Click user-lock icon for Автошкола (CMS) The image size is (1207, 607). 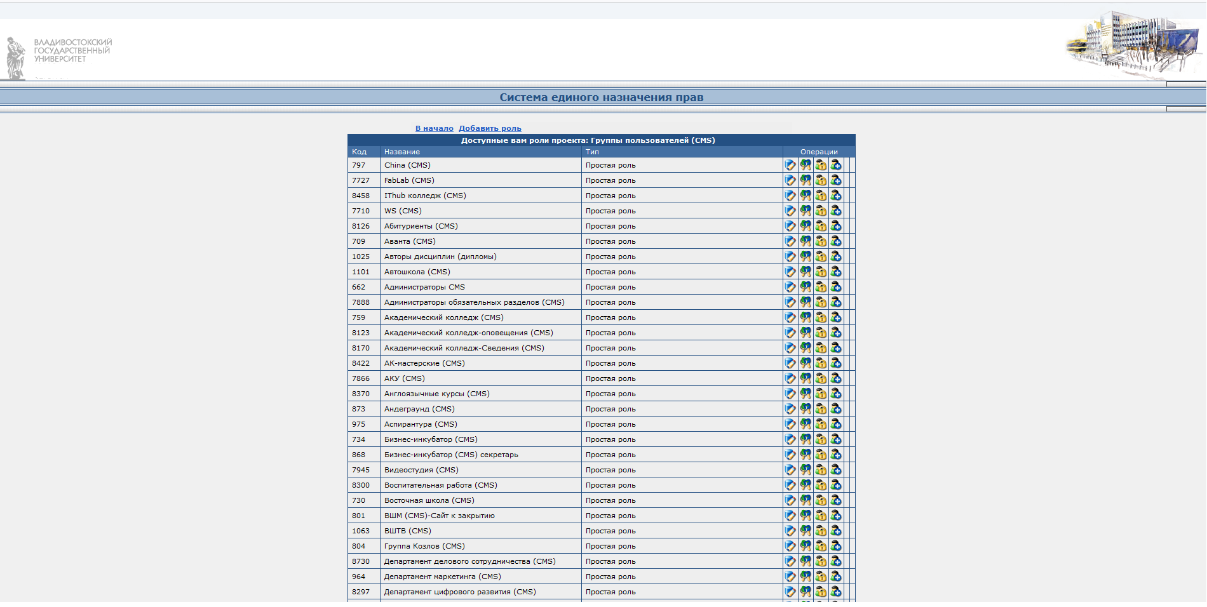point(821,272)
